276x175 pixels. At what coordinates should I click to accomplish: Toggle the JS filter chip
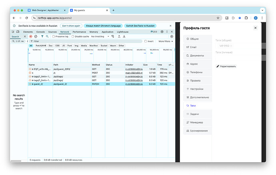pos(64,46)
